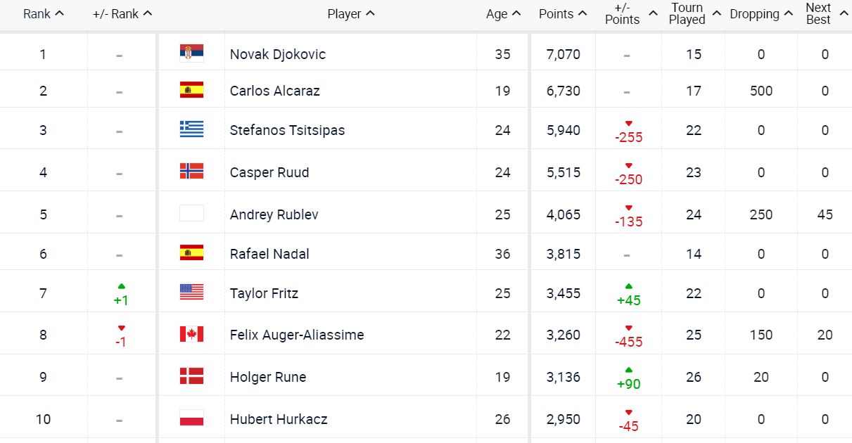
Task: Sort by Next Best column
Action: pyautogui.click(x=825, y=14)
